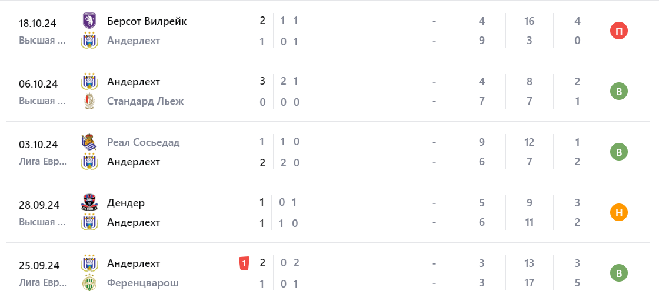659x304 pixels.
Task: Click the red "П" loss badge
Action: [618, 31]
